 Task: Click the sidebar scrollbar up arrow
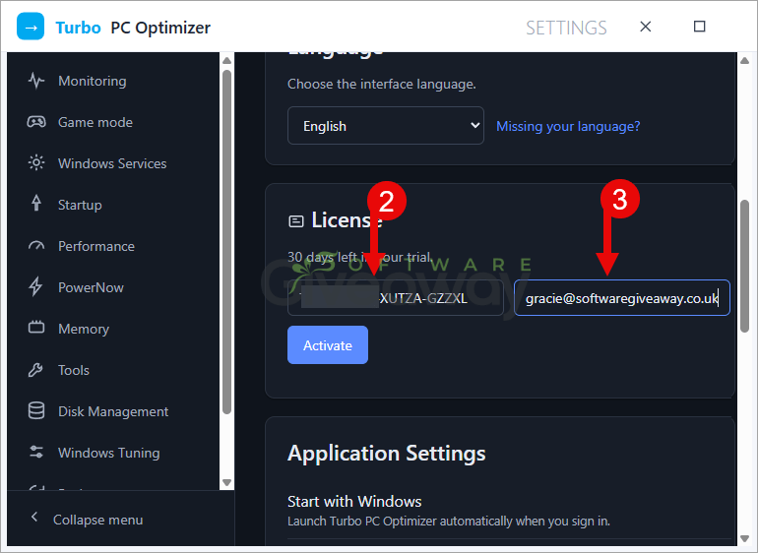(226, 60)
